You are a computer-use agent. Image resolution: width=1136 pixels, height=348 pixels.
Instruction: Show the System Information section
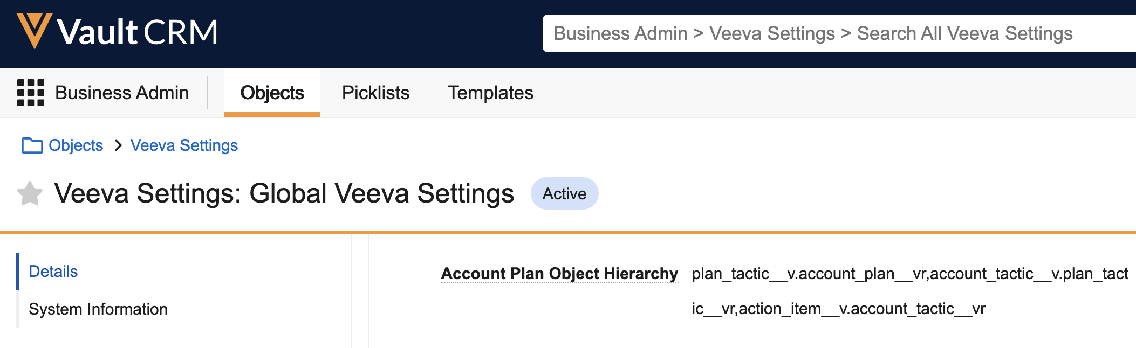[x=98, y=309]
